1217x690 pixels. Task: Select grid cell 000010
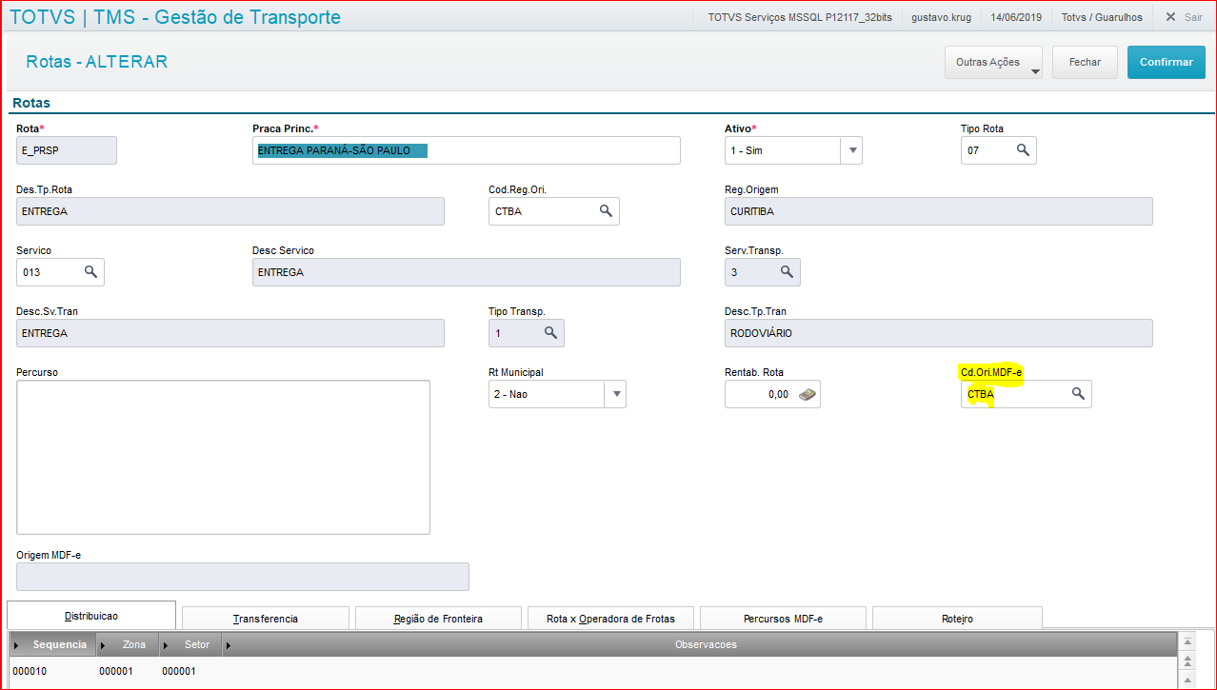pos(30,672)
